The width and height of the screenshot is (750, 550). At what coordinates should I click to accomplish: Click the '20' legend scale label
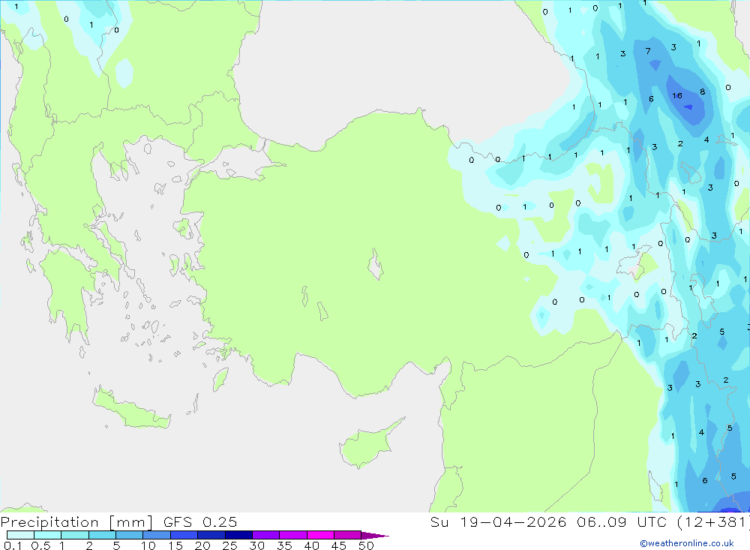(202, 545)
